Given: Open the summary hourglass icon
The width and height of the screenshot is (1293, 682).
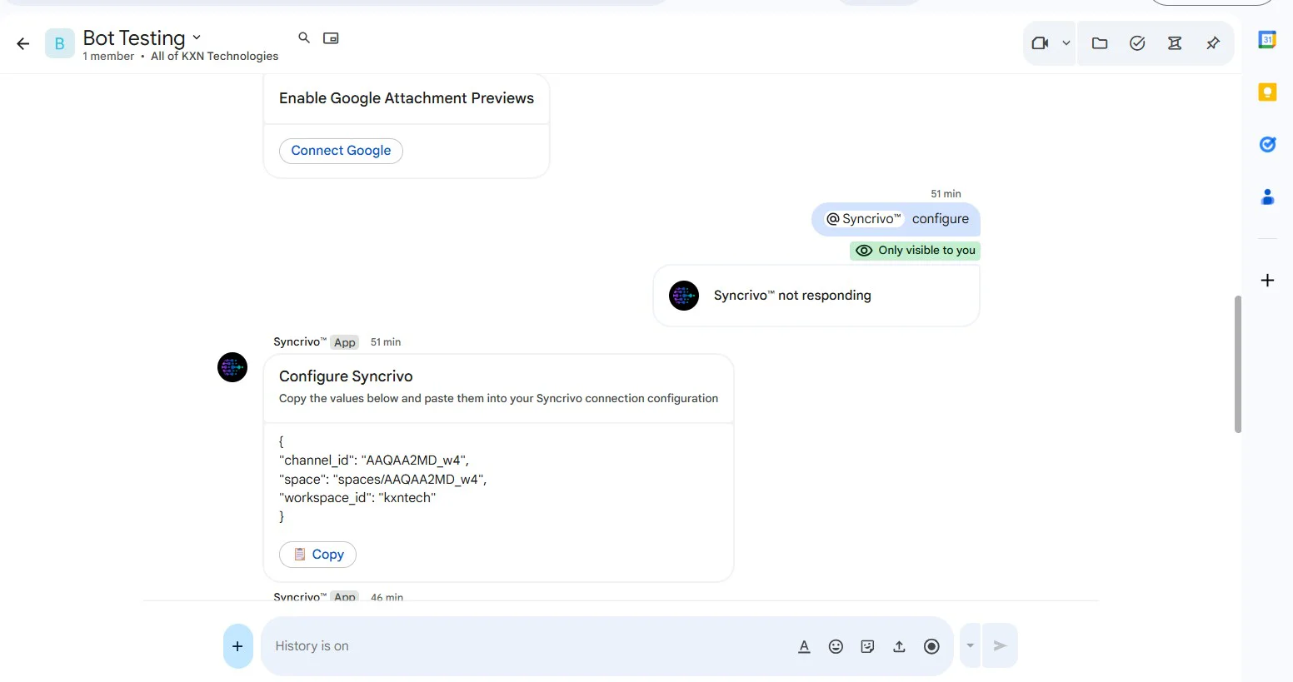Looking at the screenshot, I should click(1175, 43).
